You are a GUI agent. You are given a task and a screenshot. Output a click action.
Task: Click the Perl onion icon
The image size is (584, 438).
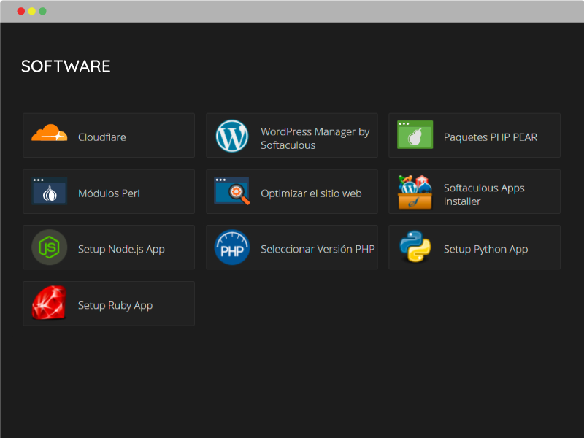pyautogui.click(x=49, y=191)
